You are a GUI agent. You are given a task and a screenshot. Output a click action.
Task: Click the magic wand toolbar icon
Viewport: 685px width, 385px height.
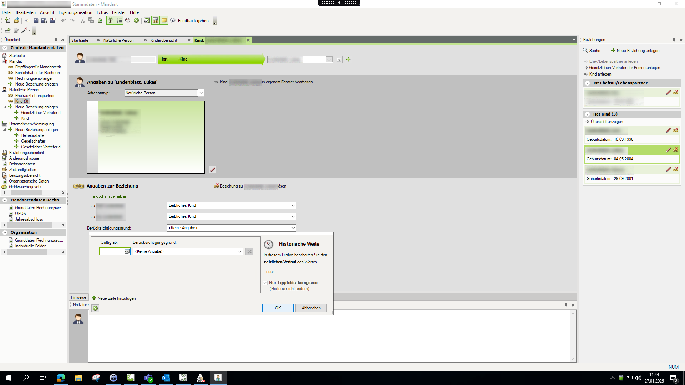pyautogui.click(x=24, y=31)
